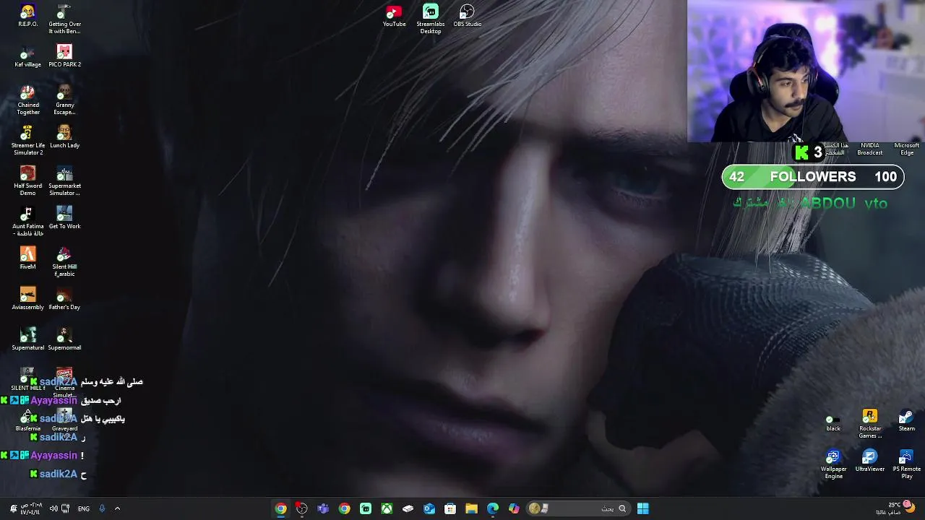This screenshot has width=925, height=520.
Task: Open Supermarket Simulator desktop icon
Action: [x=64, y=181]
